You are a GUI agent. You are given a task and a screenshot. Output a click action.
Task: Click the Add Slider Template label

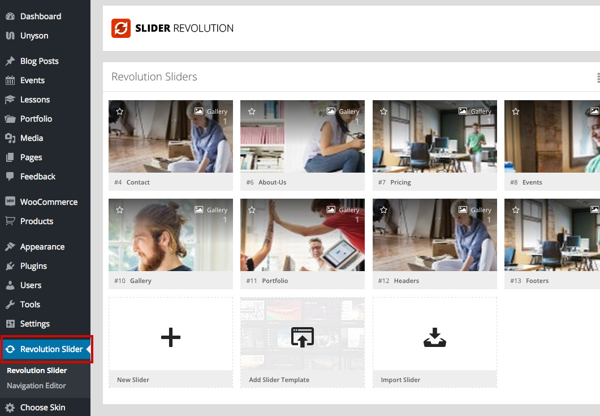tap(279, 380)
